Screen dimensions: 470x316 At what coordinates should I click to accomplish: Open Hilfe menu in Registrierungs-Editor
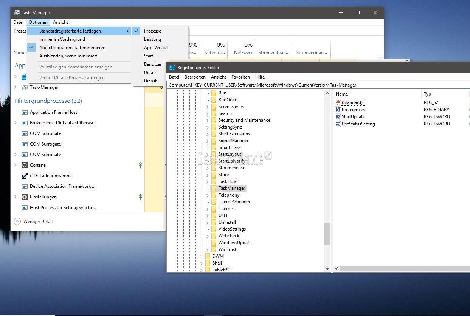coord(260,77)
